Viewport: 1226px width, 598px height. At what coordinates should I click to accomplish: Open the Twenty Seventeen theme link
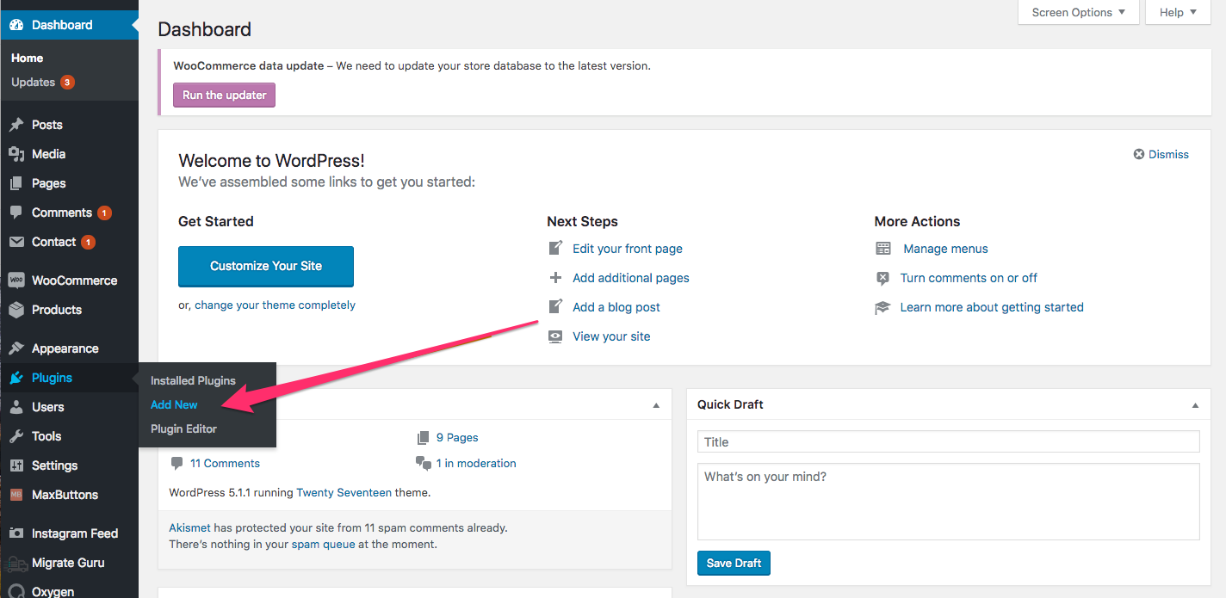[x=344, y=493]
